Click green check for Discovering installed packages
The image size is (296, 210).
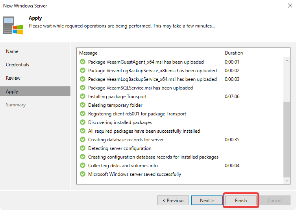(83, 122)
